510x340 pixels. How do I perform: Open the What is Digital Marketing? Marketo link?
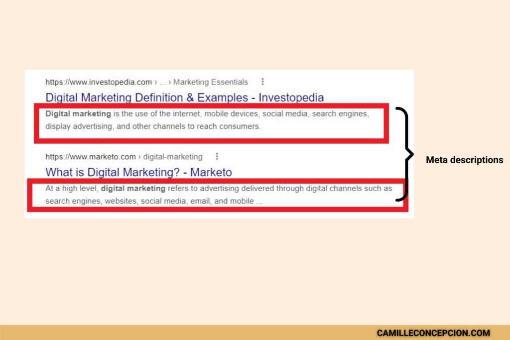[x=138, y=172]
